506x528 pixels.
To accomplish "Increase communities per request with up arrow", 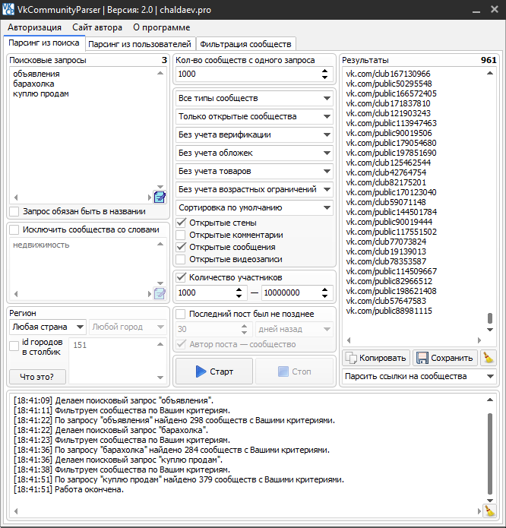I will (x=326, y=71).
